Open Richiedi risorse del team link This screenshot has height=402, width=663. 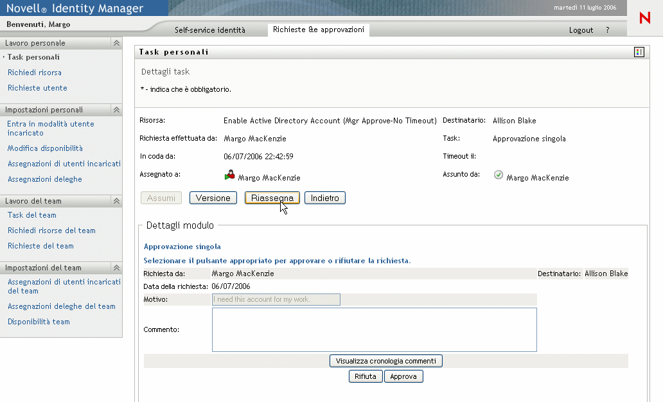click(51, 231)
